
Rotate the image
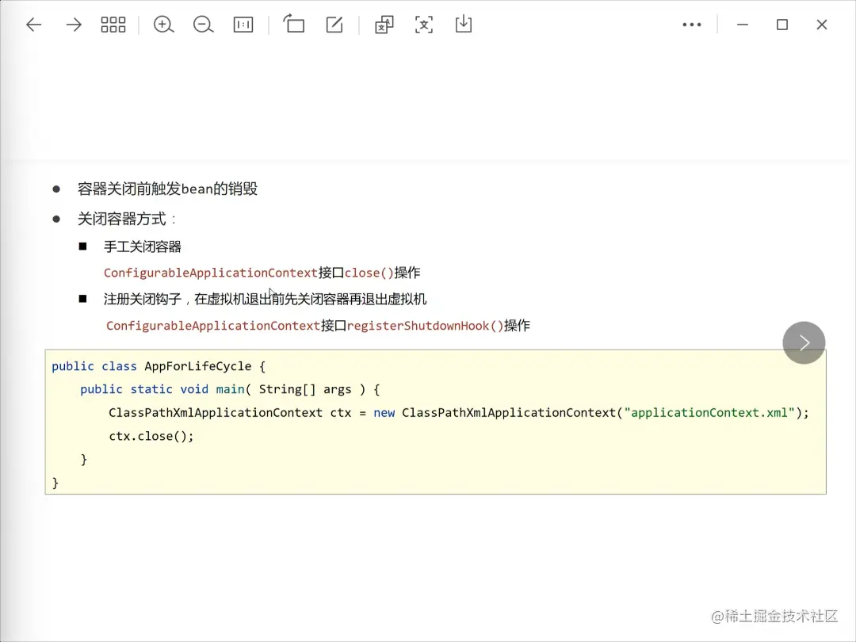(294, 25)
